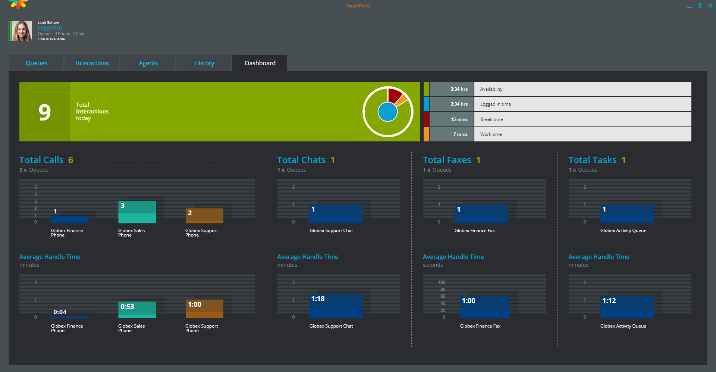Click the orange Work time swatch
This screenshot has height=372, width=716.
(x=426, y=134)
